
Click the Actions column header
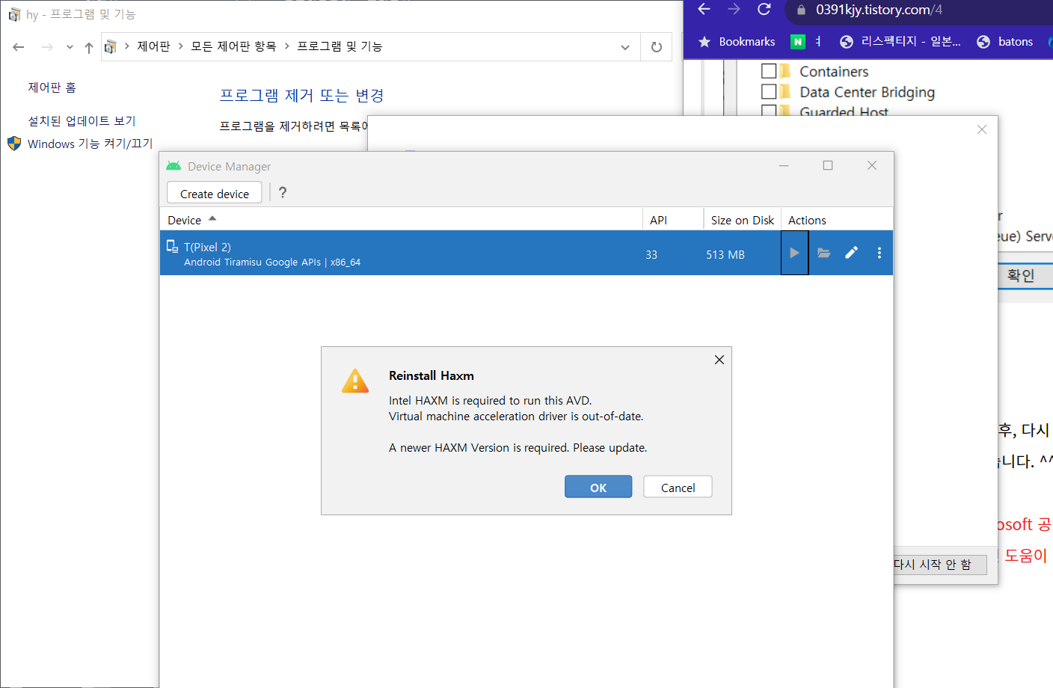[x=837, y=220]
